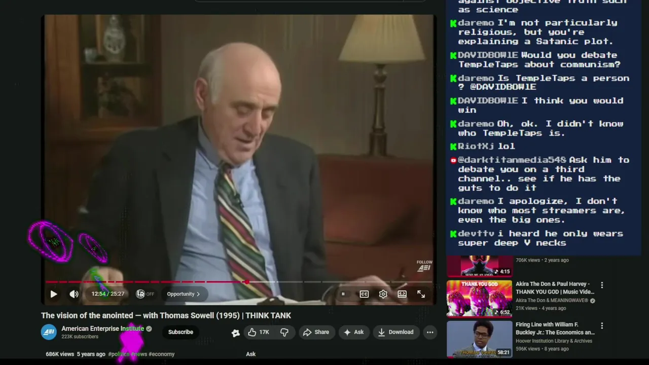Click the Ask label below the action buttons
Viewport: 649px width, 365px height.
click(250, 354)
